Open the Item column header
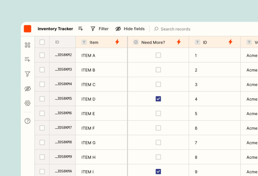The width and height of the screenshot is (258, 176). pos(101,42)
